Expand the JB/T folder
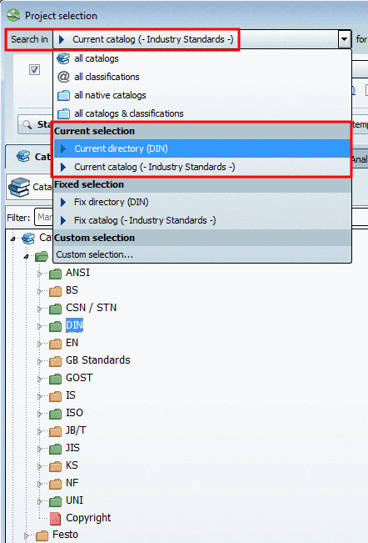 point(40,431)
